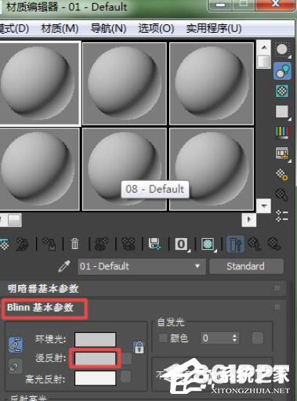The height and width of the screenshot is (401, 297).
Task: Open material editor Options icon
Action: coord(282,174)
